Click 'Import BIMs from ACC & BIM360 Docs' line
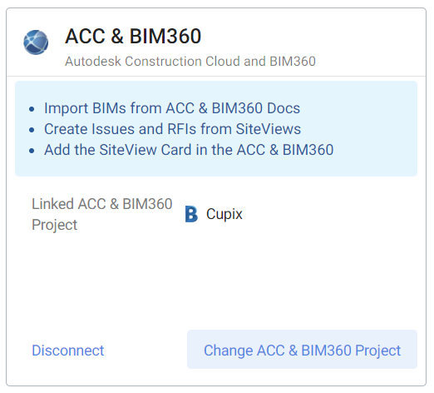The height and width of the screenshot is (393, 434). click(x=172, y=108)
